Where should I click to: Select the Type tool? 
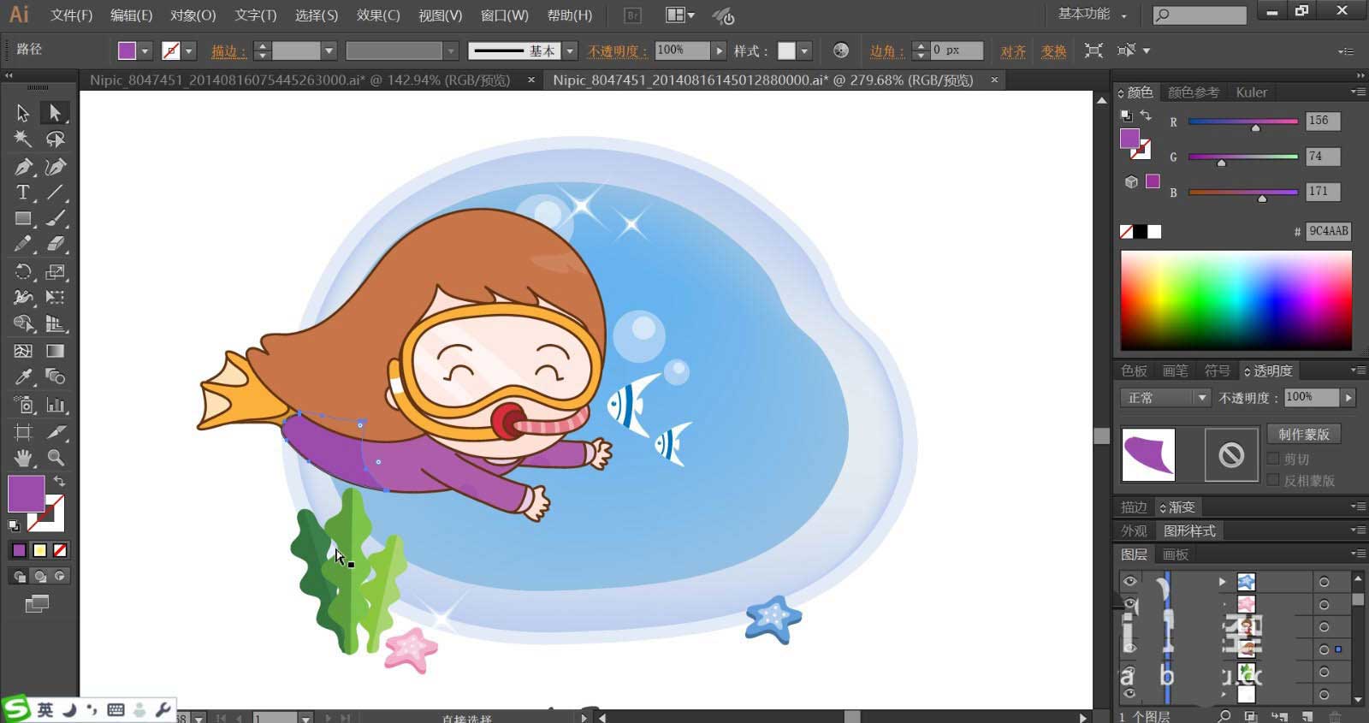(x=23, y=193)
